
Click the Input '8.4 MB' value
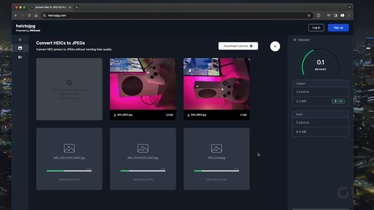pos(301,132)
